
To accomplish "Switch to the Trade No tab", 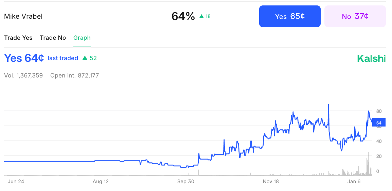I will click(53, 38).
